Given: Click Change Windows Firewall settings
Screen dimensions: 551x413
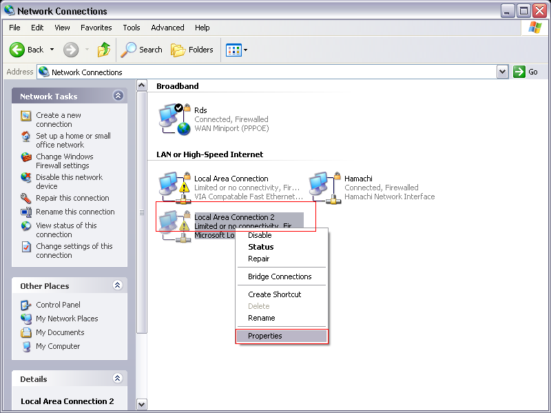Looking at the screenshot, I should pos(65,161).
